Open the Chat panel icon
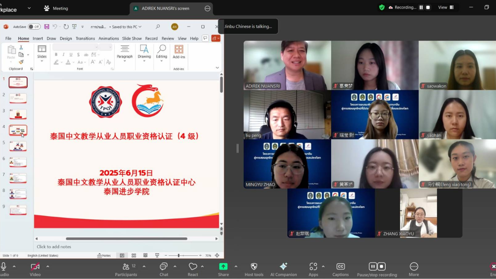 [163, 267]
